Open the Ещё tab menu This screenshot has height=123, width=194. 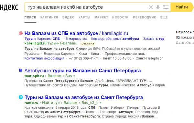coord(164,17)
